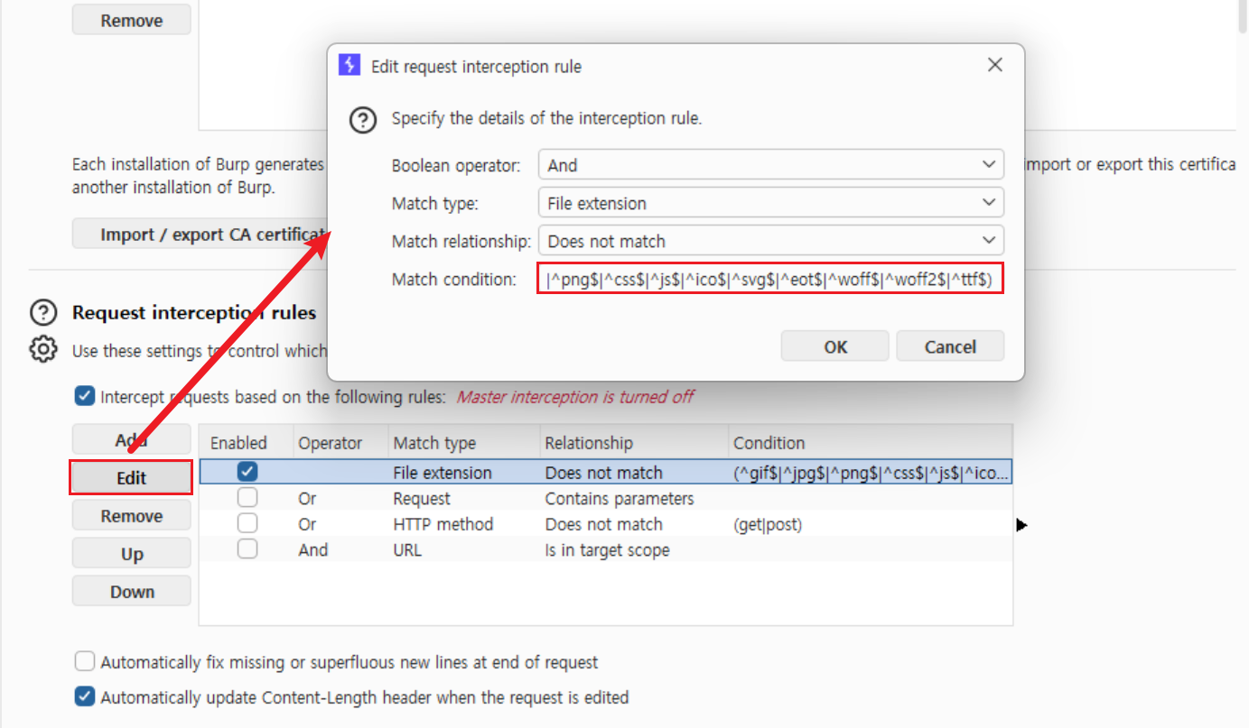Click the Remove button under Request interception rules

131,516
